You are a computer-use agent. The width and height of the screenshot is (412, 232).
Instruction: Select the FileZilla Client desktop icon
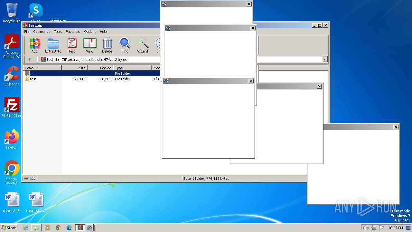tap(12, 108)
